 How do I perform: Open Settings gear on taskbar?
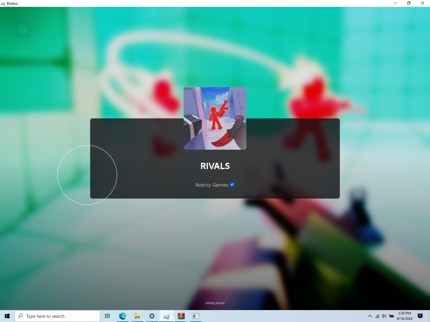pyautogui.click(x=152, y=316)
